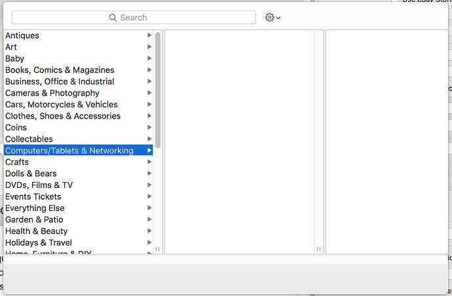Expand Cameras & Photography arrow
This screenshot has width=452, height=296.
[149, 93]
